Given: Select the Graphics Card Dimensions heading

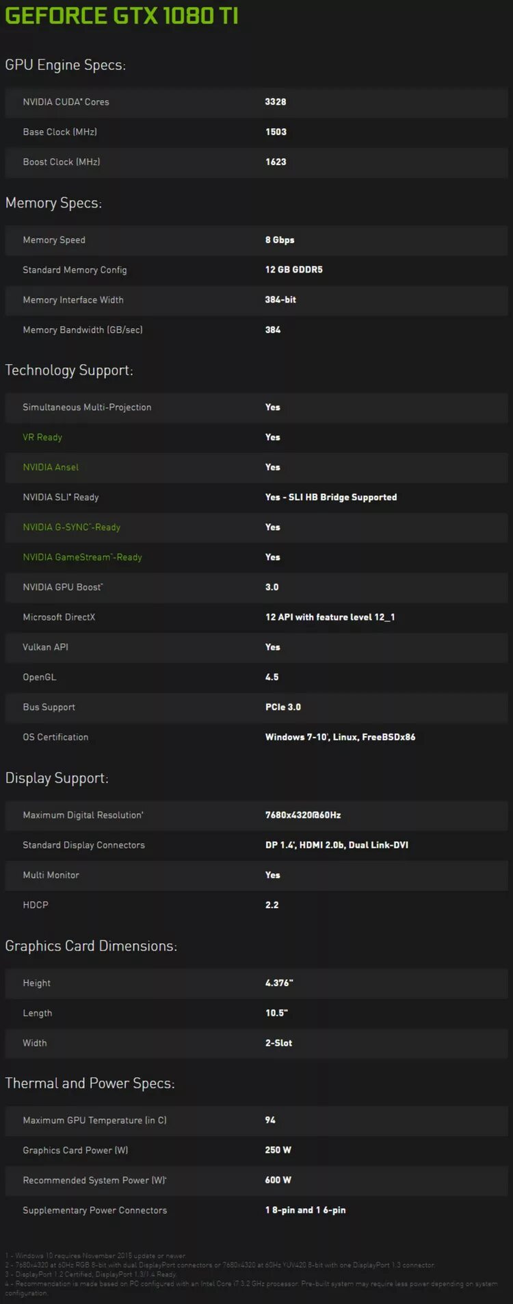Looking at the screenshot, I should [x=91, y=946].
